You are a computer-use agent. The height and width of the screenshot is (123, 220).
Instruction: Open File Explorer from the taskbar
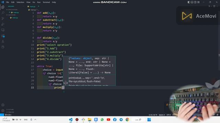(89, 120)
